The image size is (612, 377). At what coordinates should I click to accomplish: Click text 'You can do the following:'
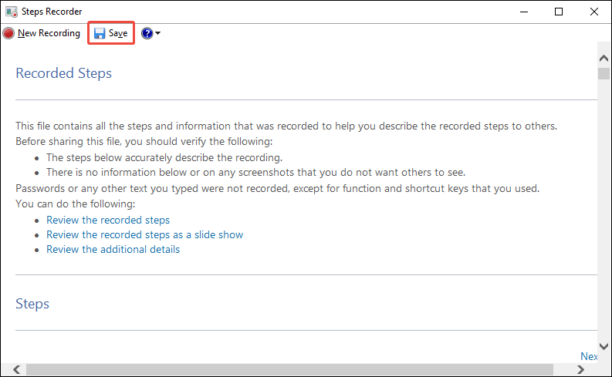coord(76,204)
